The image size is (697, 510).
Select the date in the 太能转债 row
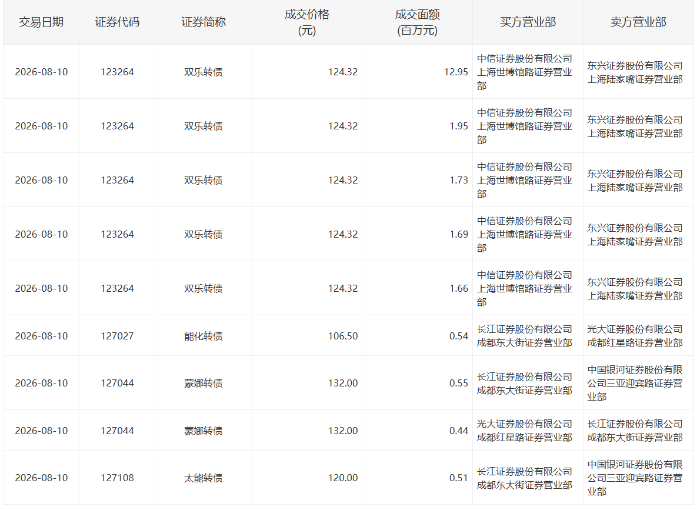(41, 478)
